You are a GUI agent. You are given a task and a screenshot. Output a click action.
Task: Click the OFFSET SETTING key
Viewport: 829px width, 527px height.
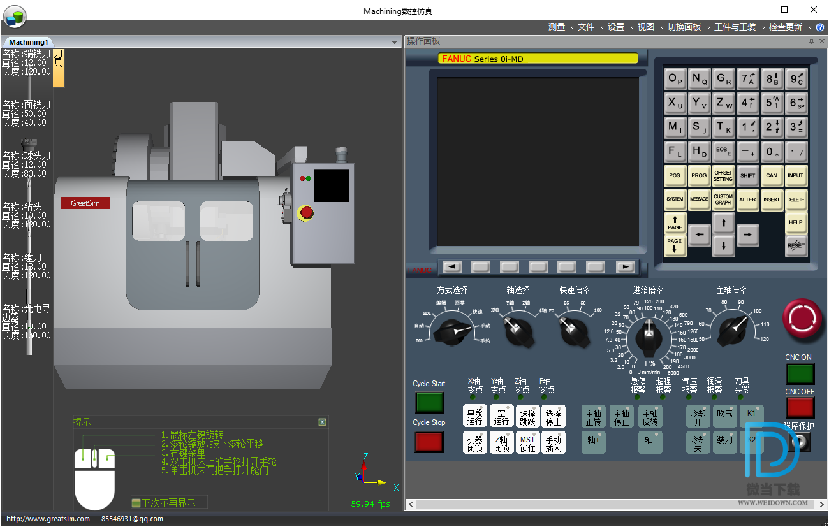[723, 175]
